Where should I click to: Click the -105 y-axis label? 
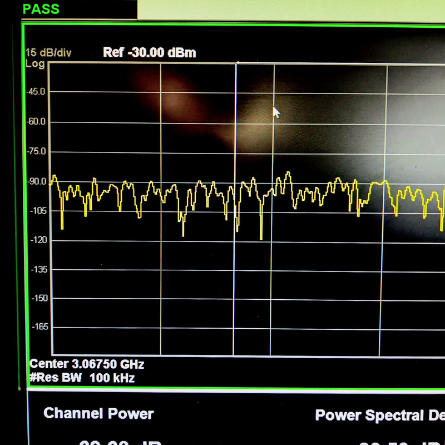tap(38, 211)
